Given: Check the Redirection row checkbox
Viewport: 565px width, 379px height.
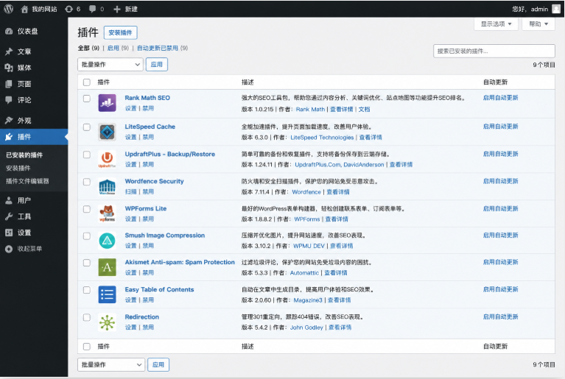Looking at the screenshot, I should (x=87, y=317).
